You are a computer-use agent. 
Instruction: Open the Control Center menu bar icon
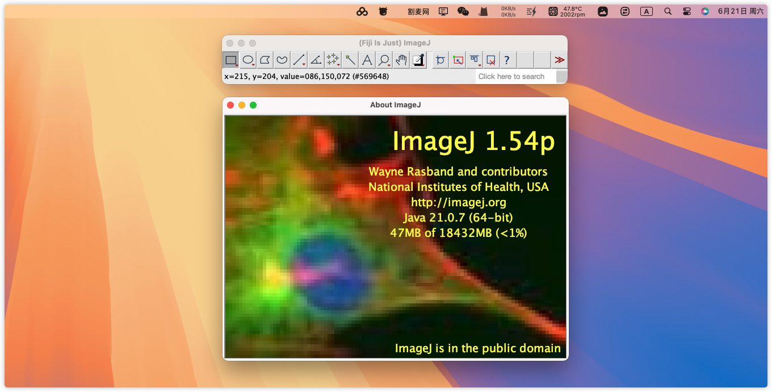[687, 11]
